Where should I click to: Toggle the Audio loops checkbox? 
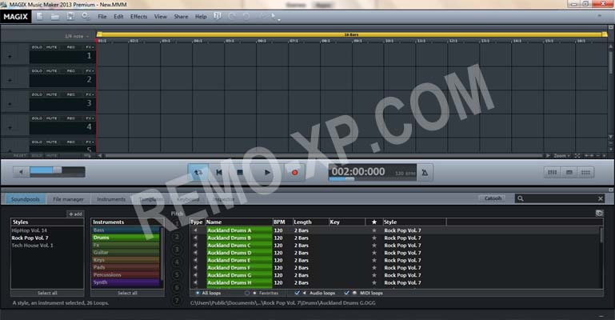[297, 293]
